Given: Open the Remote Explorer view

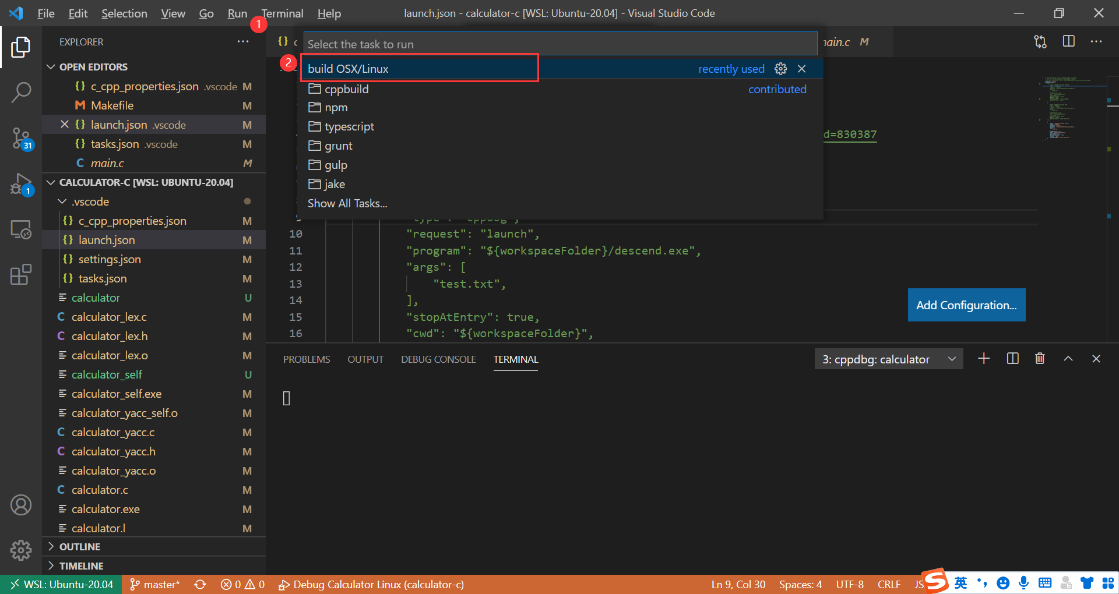Looking at the screenshot, I should 22,230.
